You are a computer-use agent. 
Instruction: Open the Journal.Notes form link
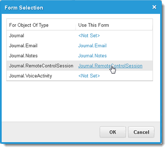[x=92, y=56]
